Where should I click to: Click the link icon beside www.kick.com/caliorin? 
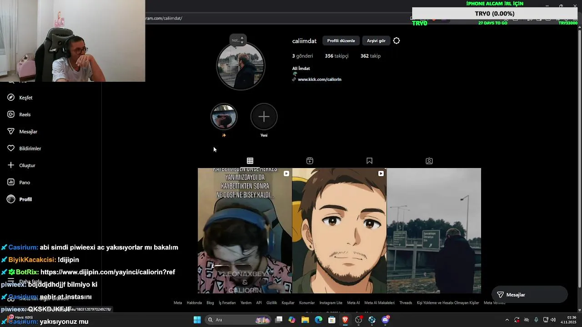tap(294, 79)
